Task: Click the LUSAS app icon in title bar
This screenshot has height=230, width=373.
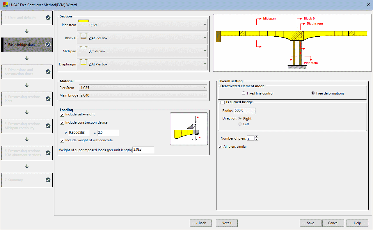Action: pyautogui.click(x=5, y=5)
